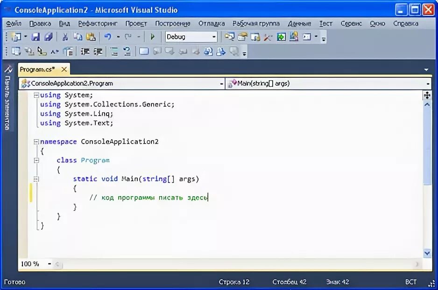The image size is (438, 290).
Task: Click the vertical scrollbar down arrow
Action: [x=427, y=253]
